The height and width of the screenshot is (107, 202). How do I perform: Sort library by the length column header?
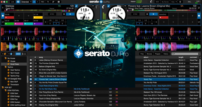[181, 57]
